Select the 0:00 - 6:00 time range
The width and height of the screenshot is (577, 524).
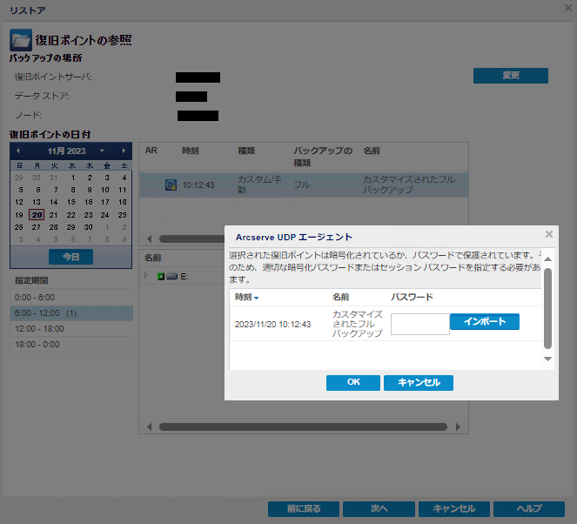coord(71,298)
